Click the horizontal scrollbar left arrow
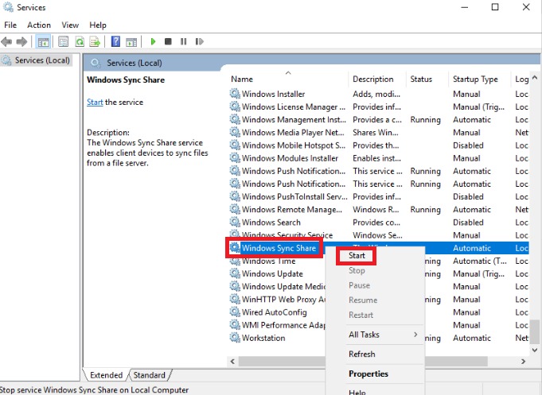This screenshot has height=395, width=542. pos(232,362)
